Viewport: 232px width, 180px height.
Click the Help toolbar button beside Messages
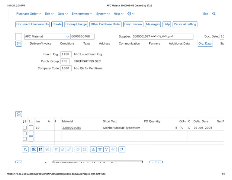167,24
